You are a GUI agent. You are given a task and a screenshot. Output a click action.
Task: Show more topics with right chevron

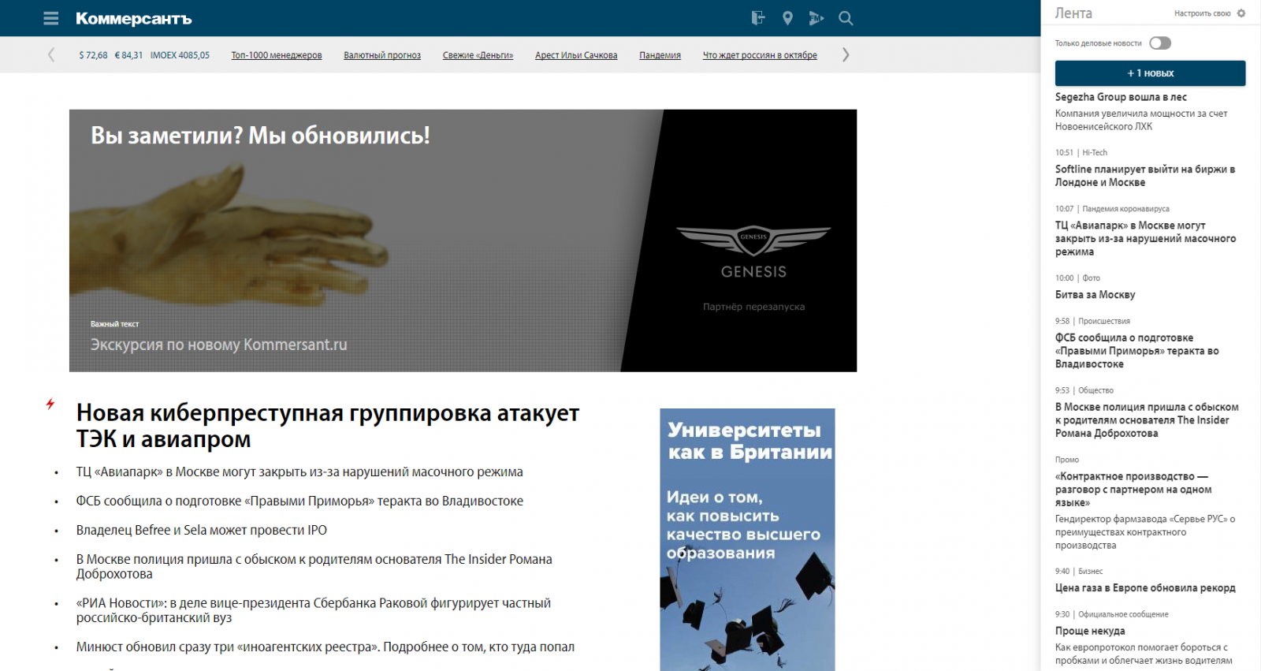pyautogui.click(x=846, y=55)
